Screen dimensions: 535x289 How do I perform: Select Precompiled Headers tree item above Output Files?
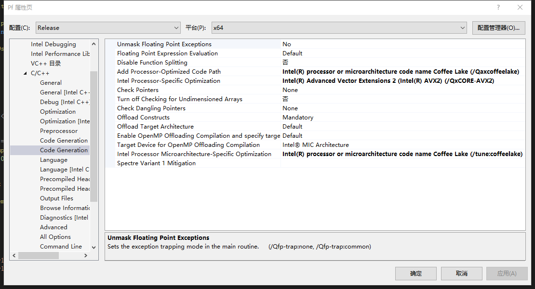pos(65,188)
